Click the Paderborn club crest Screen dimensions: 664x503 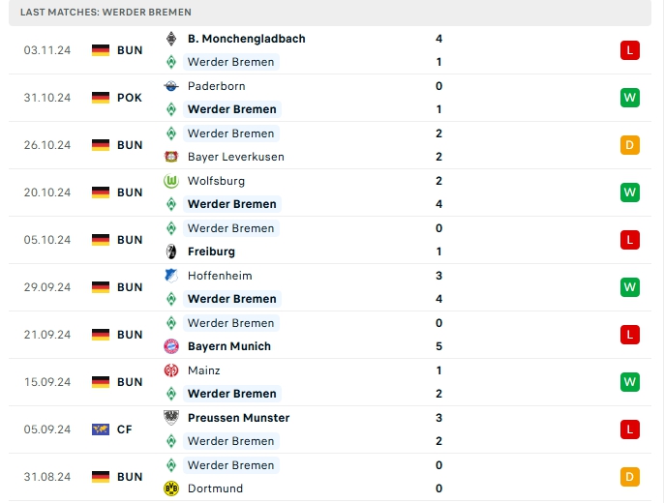tap(171, 86)
